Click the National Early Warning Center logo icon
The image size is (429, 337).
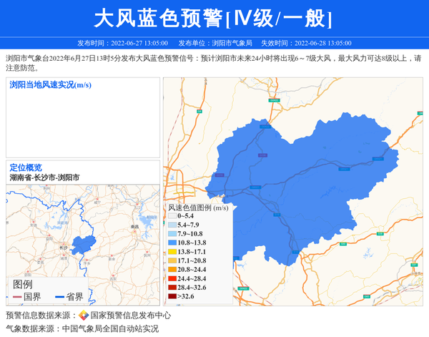pyautogui.click(x=84, y=316)
